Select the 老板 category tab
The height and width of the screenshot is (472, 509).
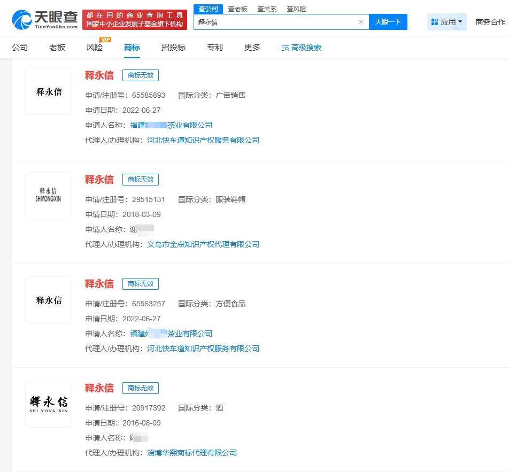[x=57, y=48]
